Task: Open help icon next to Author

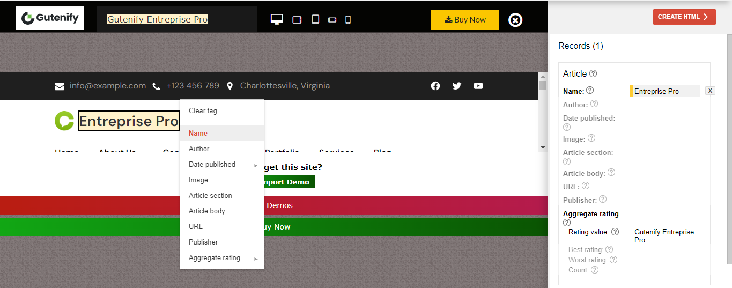Action: coord(594,104)
